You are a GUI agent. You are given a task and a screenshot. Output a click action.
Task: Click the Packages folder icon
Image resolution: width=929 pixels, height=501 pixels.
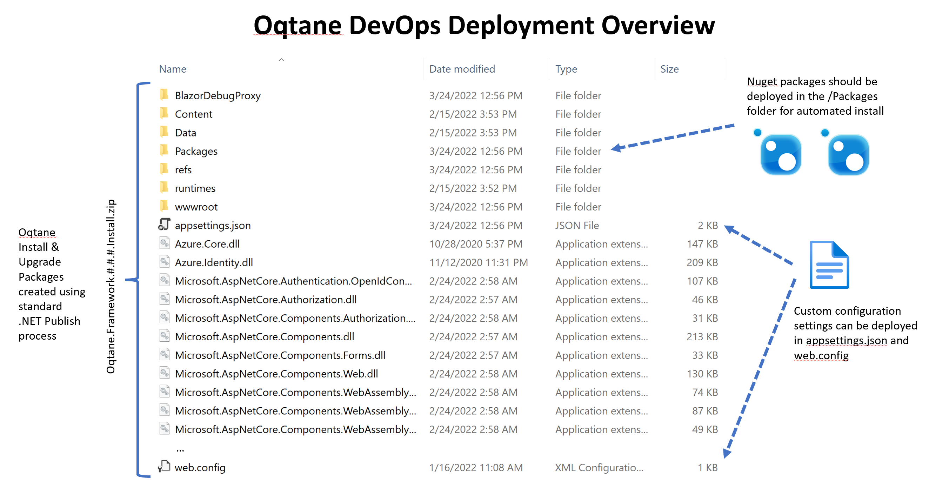164,151
